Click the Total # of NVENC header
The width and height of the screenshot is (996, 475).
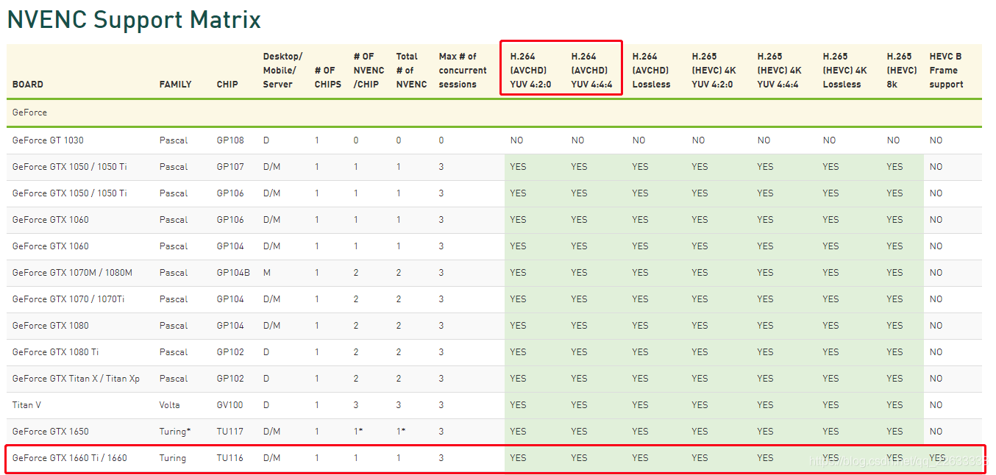click(x=411, y=71)
